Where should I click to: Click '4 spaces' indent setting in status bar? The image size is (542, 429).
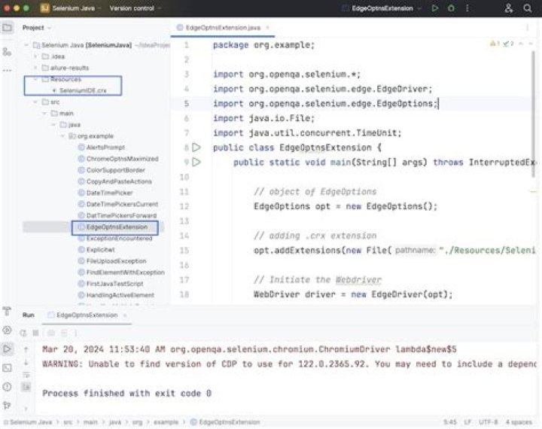(x=519, y=422)
